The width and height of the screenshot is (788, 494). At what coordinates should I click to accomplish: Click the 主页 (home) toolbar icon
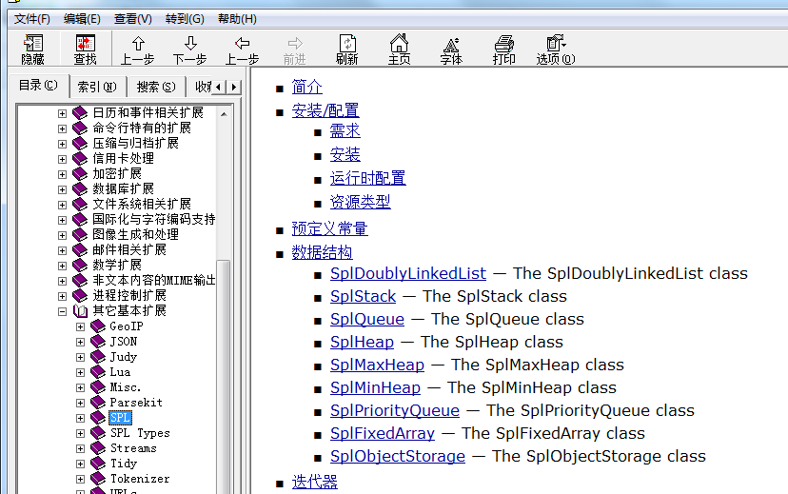click(400, 43)
